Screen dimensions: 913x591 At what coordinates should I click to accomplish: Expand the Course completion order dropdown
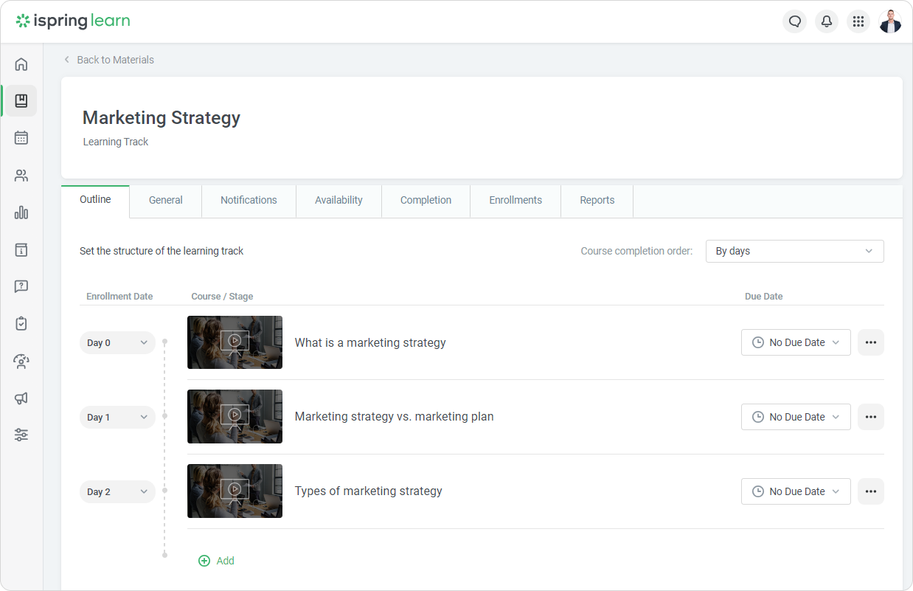coord(794,251)
